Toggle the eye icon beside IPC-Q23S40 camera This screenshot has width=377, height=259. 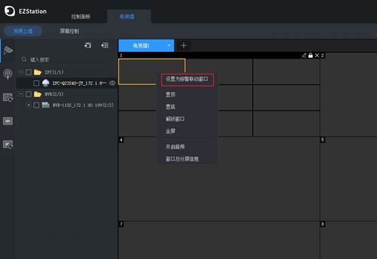tap(112, 83)
